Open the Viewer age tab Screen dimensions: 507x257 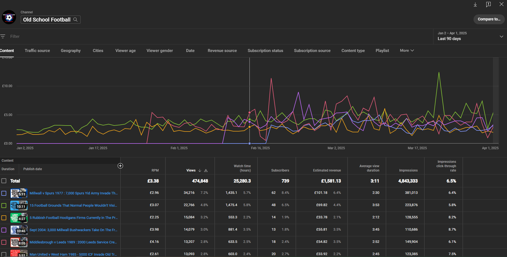[126, 51]
